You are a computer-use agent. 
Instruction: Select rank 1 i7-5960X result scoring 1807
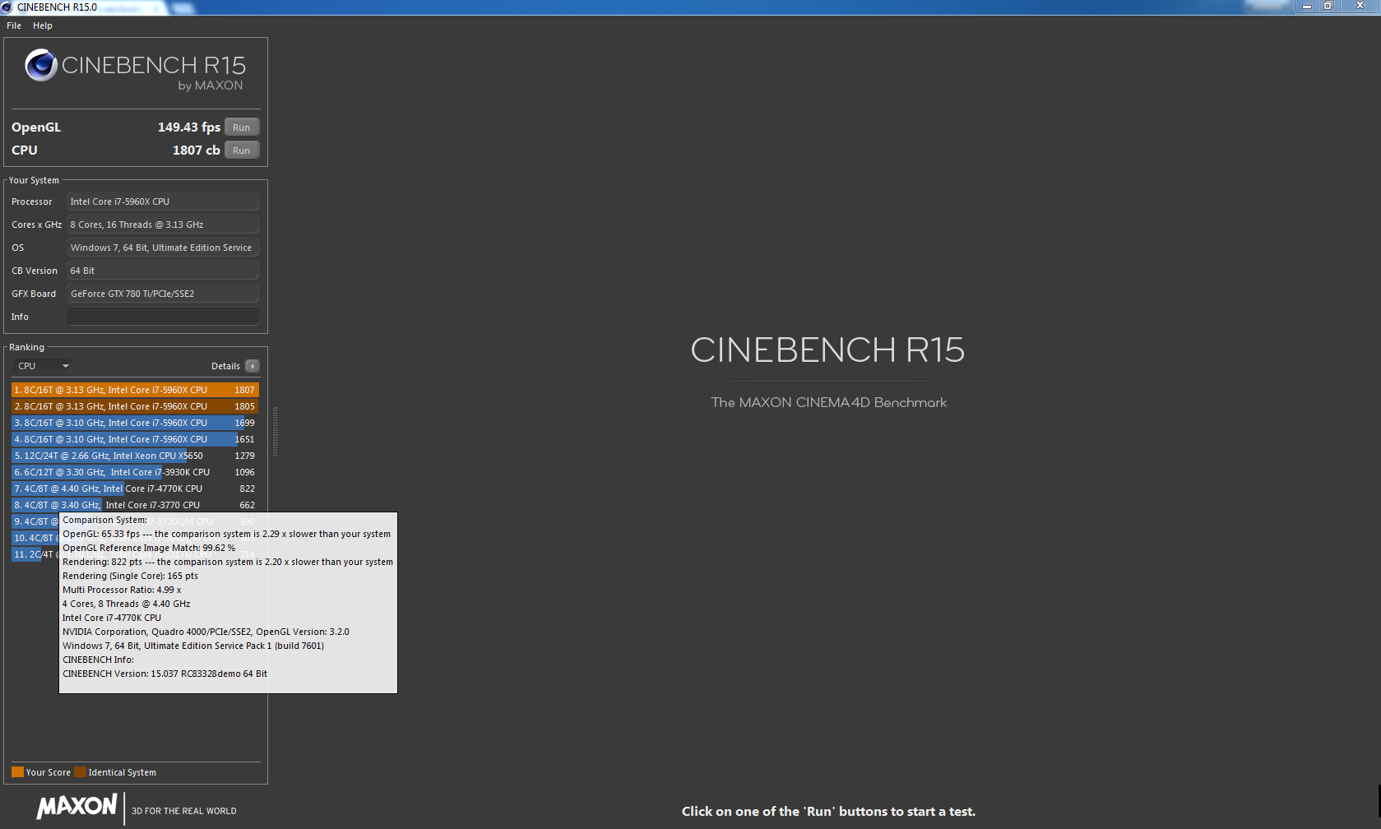[135, 390]
